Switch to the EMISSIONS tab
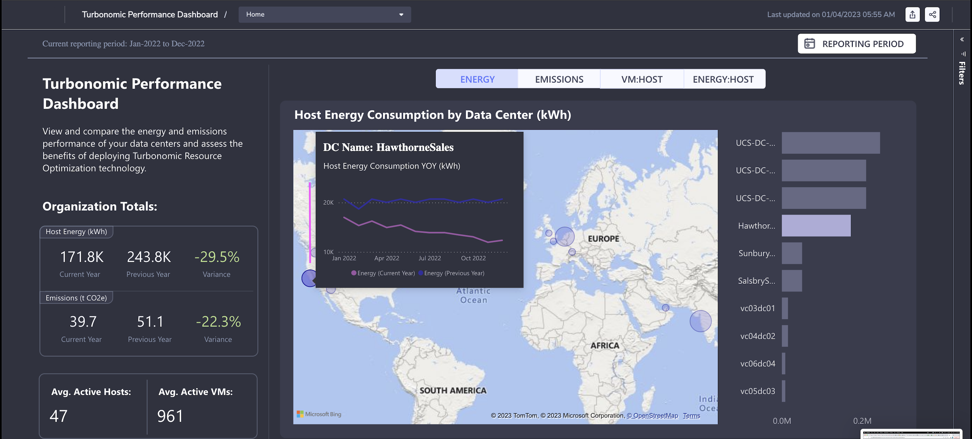This screenshot has width=972, height=439. [559, 79]
